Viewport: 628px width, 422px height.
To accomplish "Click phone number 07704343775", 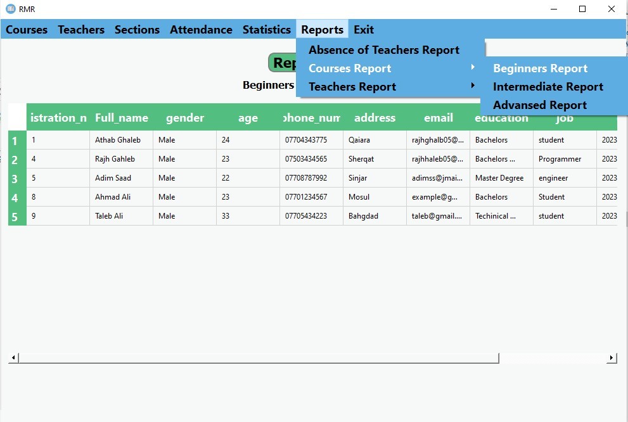I will pos(311,140).
